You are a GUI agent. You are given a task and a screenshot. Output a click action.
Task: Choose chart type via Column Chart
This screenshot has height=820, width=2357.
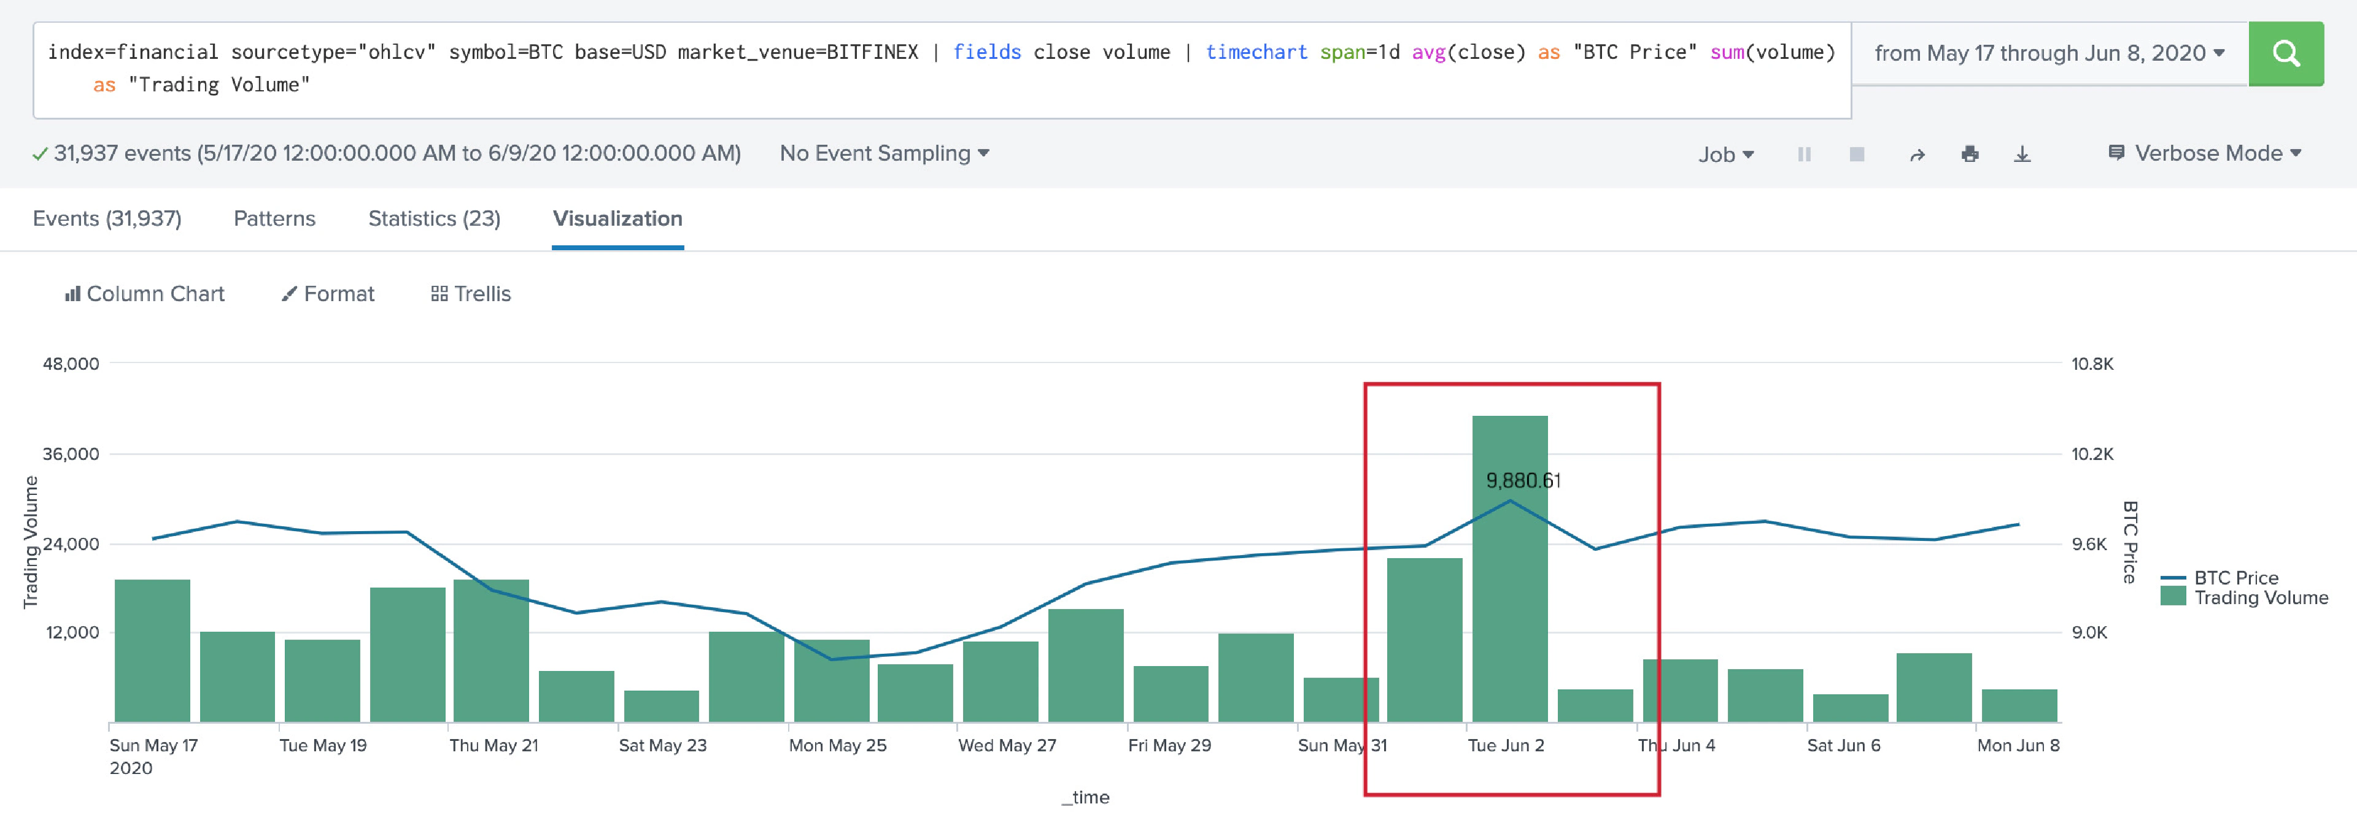point(145,293)
